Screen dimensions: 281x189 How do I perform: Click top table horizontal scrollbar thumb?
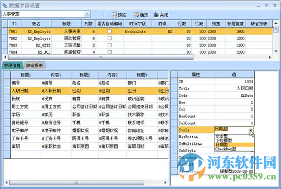tap(101, 57)
